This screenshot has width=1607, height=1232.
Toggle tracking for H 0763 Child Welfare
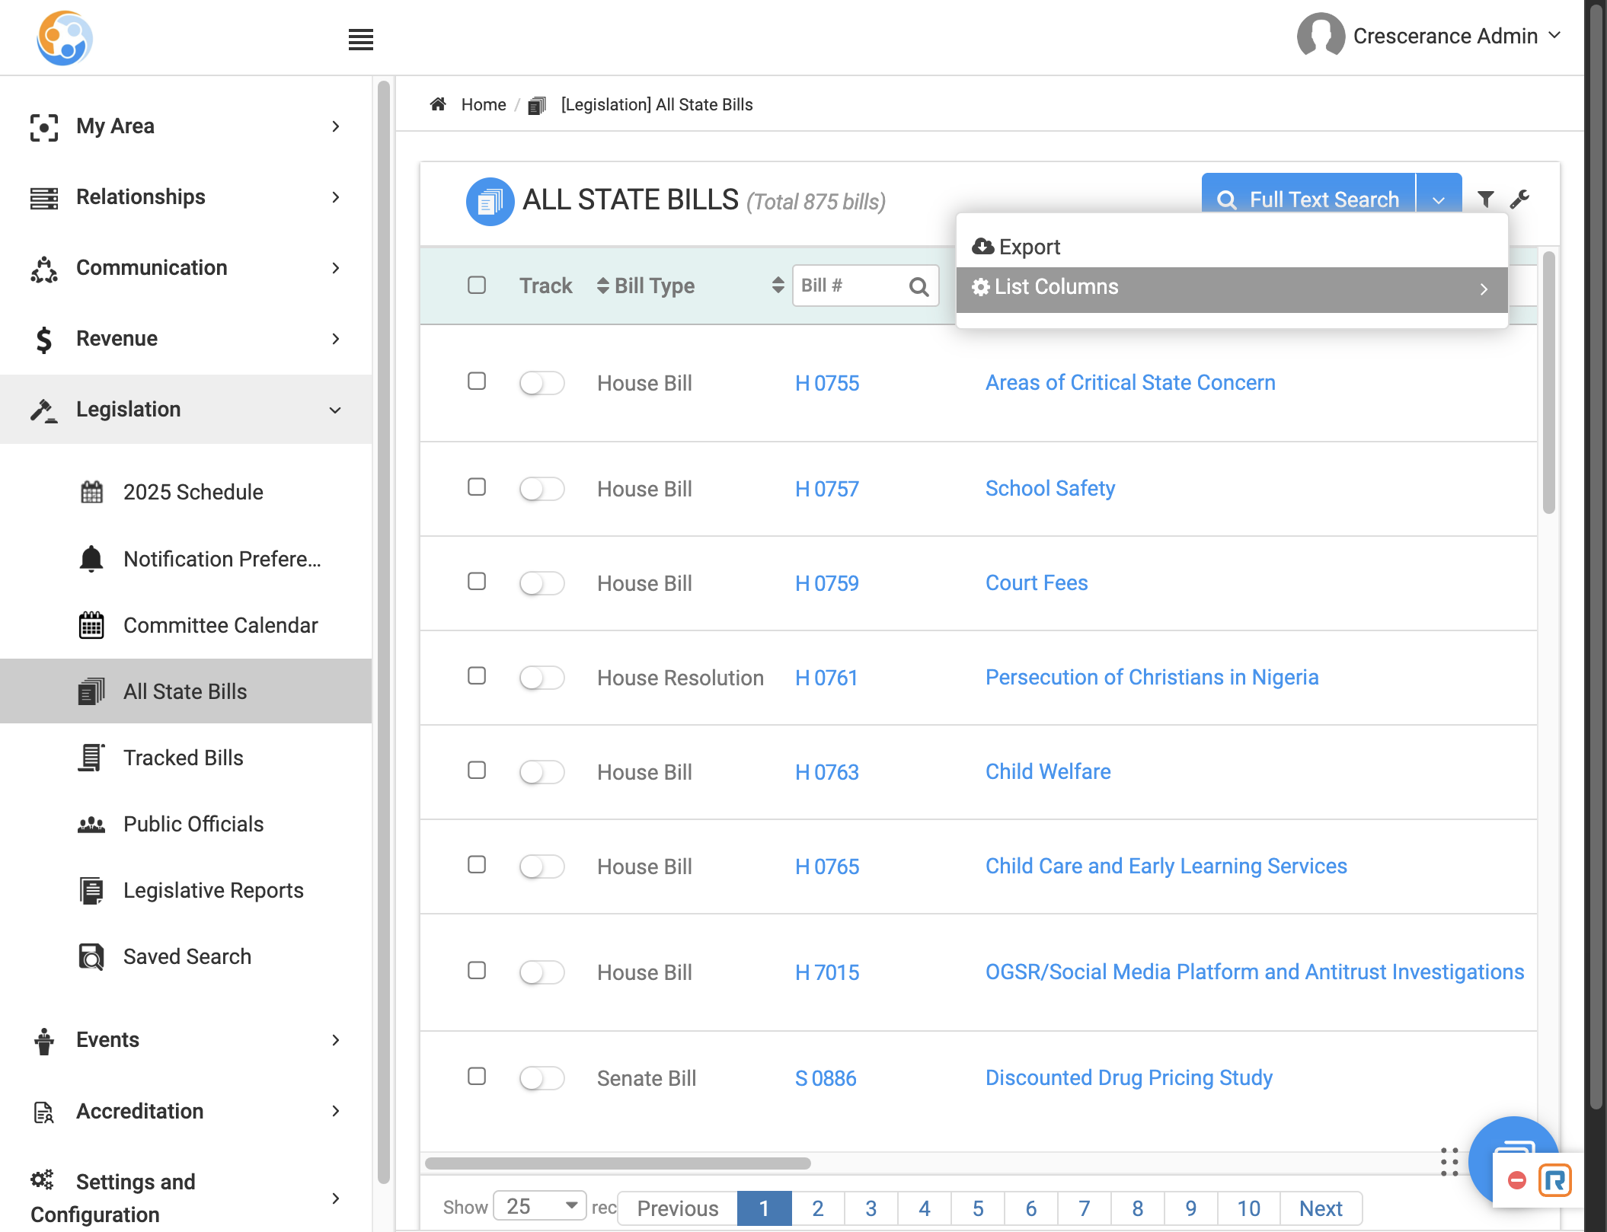(542, 772)
